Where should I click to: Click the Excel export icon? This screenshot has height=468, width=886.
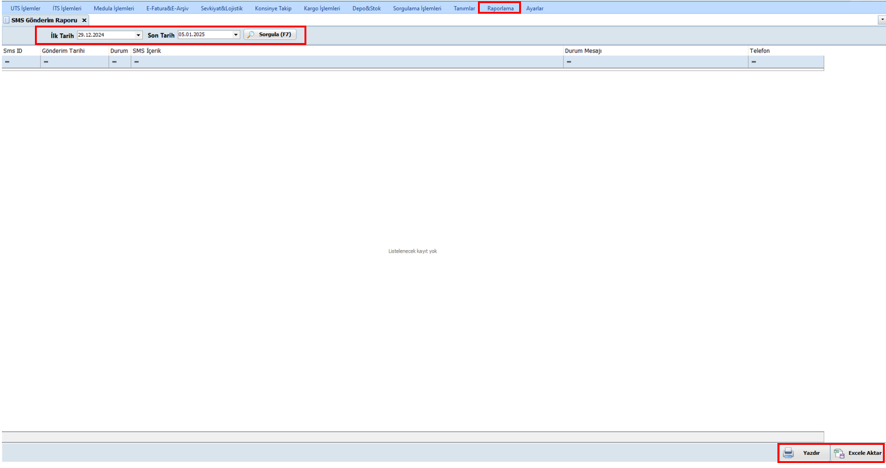839,453
